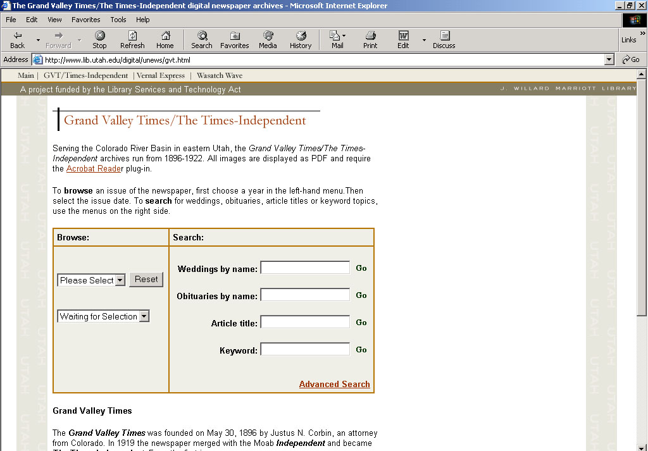Viewport: 648px width, 451px height.
Task: Click the Go button beside address bar
Action: (x=631, y=59)
